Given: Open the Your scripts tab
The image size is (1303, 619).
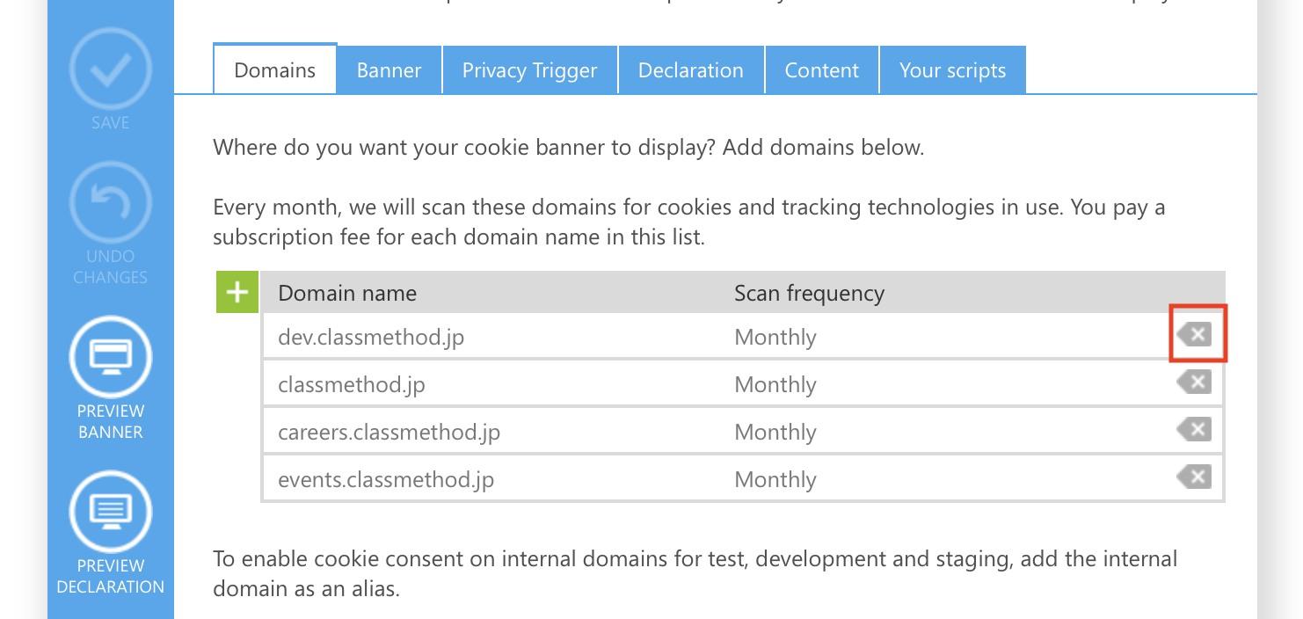Looking at the screenshot, I should [x=952, y=69].
